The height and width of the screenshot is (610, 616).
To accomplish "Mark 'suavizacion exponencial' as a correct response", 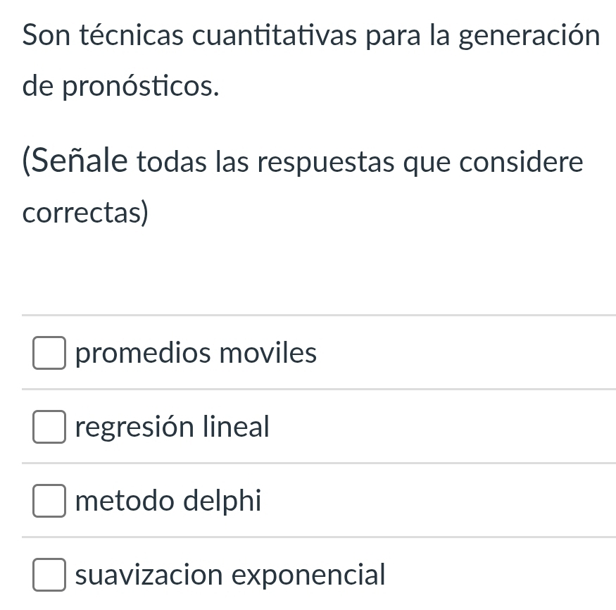I will coord(49,575).
